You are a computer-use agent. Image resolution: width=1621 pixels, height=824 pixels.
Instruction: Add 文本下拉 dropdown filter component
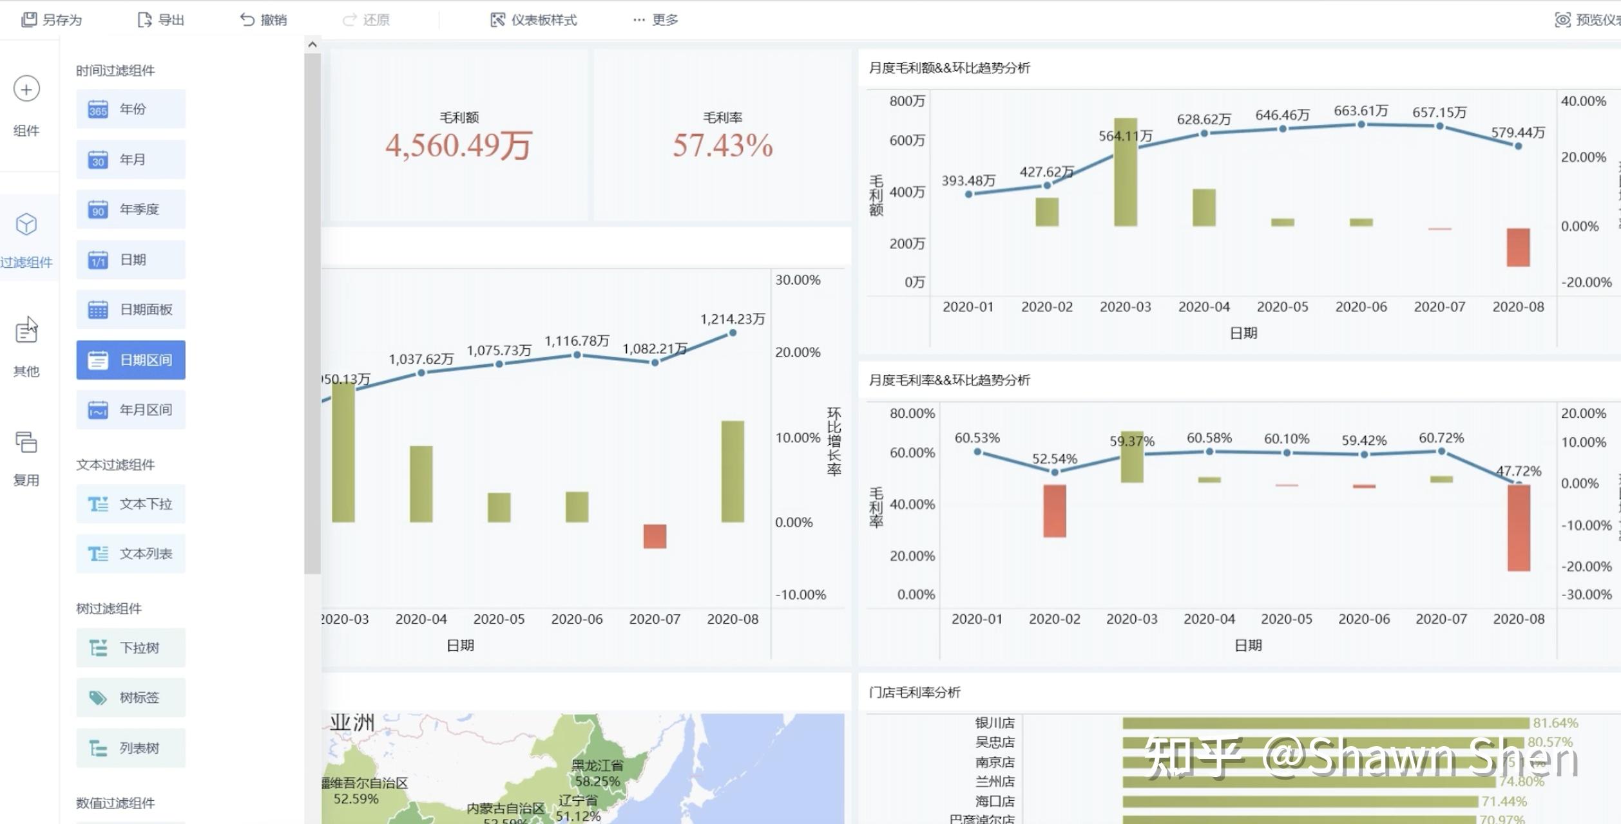point(131,504)
